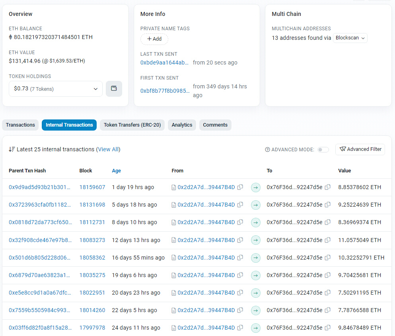The width and height of the screenshot is (395, 336).
Task: Open the Comments tab
Action: (215, 125)
